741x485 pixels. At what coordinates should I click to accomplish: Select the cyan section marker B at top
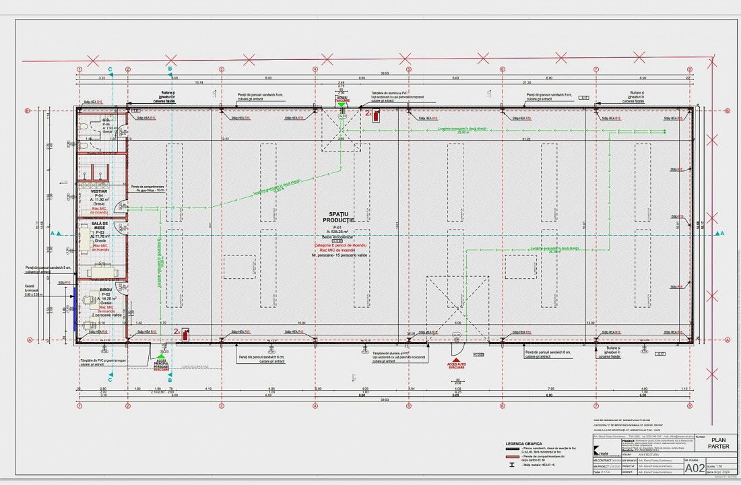click(x=170, y=69)
